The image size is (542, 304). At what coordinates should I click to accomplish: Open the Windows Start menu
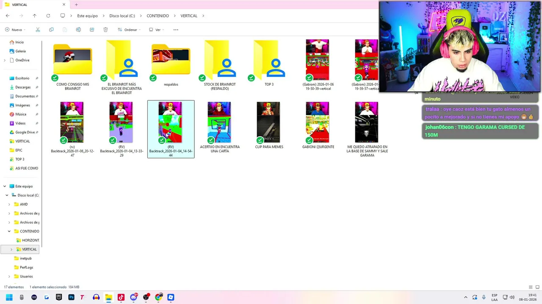[9, 297]
